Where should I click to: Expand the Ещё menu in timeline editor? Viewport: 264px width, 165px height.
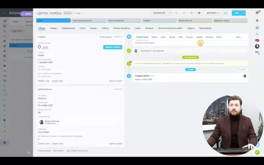coord(238,37)
